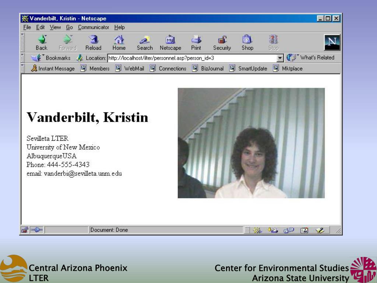Open the Mailbox component bar icon
This screenshot has width=377, height=283.
click(273, 230)
